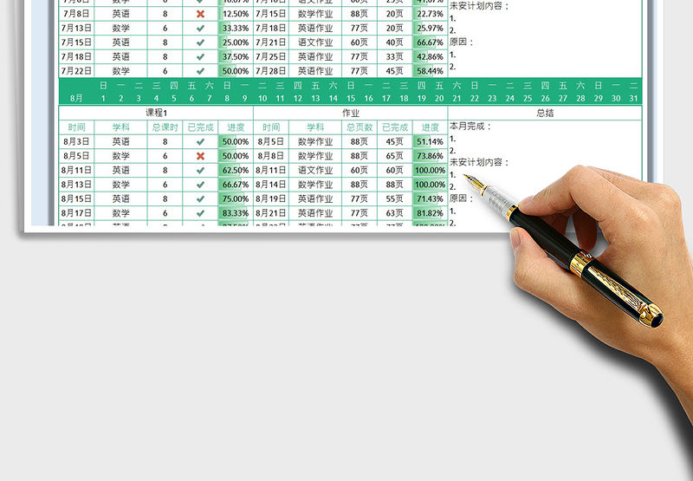
Task: Click the green checkmark in the 8月11日 row
Action: (x=200, y=171)
